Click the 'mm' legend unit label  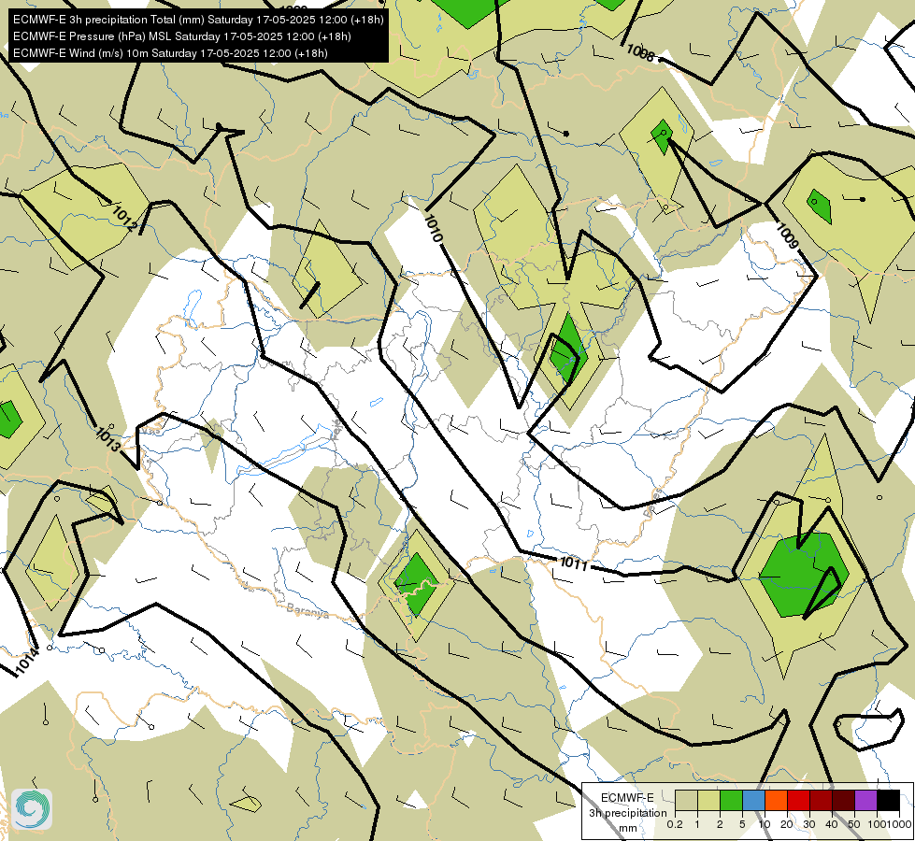click(628, 828)
